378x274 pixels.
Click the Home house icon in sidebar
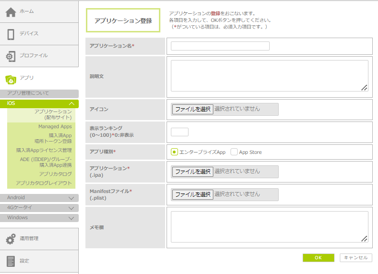11,12
